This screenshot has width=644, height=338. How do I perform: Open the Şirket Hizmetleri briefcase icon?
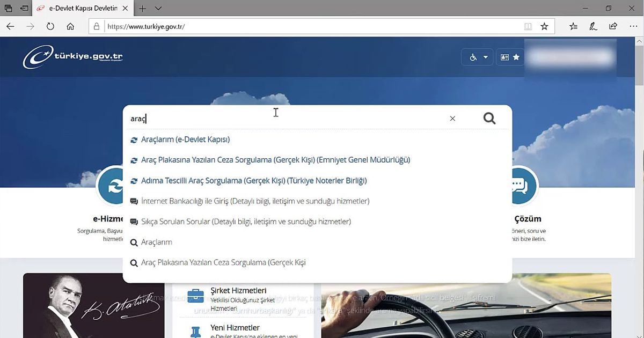(x=196, y=293)
